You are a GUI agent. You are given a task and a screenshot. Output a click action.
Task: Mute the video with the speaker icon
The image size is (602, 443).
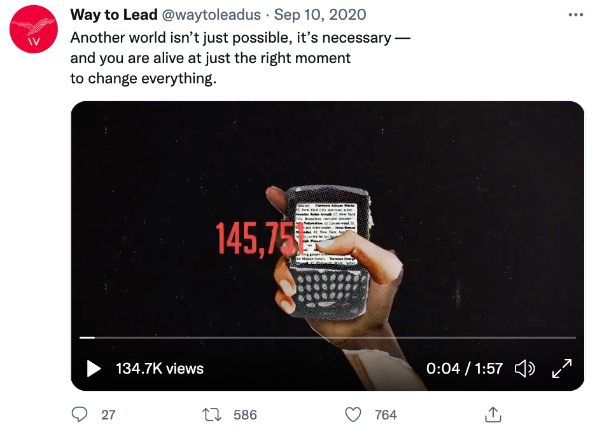pyautogui.click(x=524, y=369)
